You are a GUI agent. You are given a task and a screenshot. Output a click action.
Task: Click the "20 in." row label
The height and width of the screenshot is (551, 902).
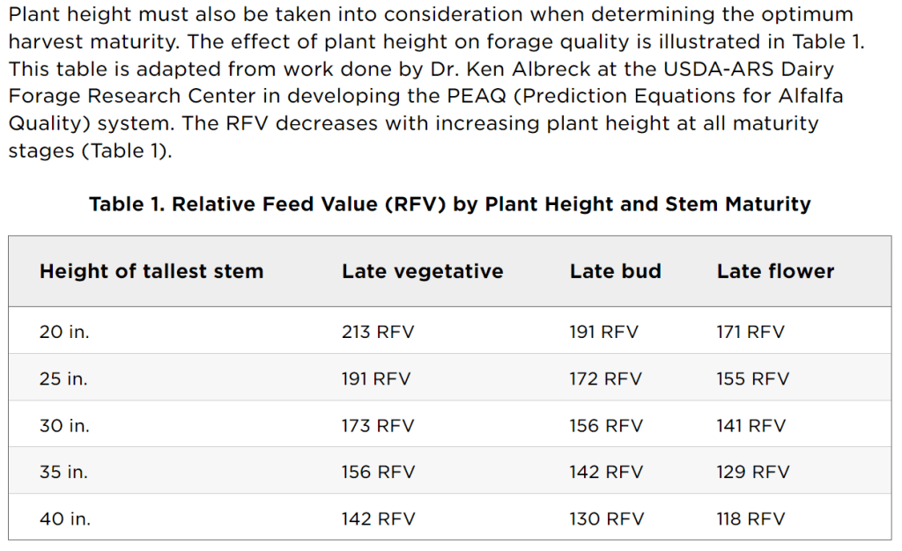(x=64, y=332)
